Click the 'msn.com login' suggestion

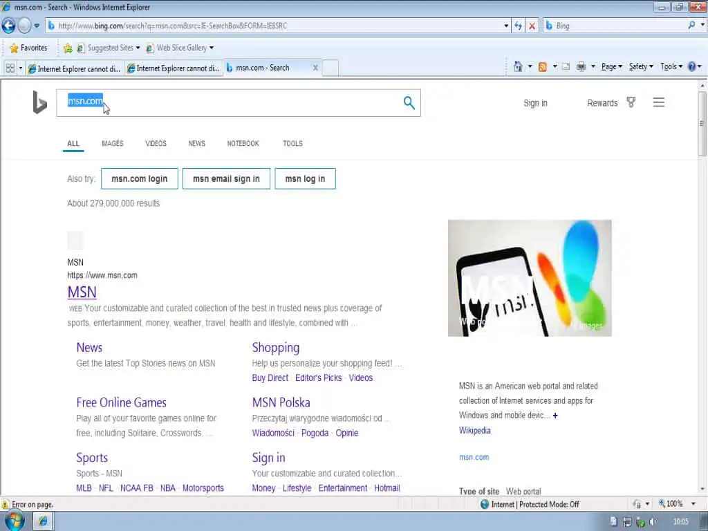coord(140,179)
